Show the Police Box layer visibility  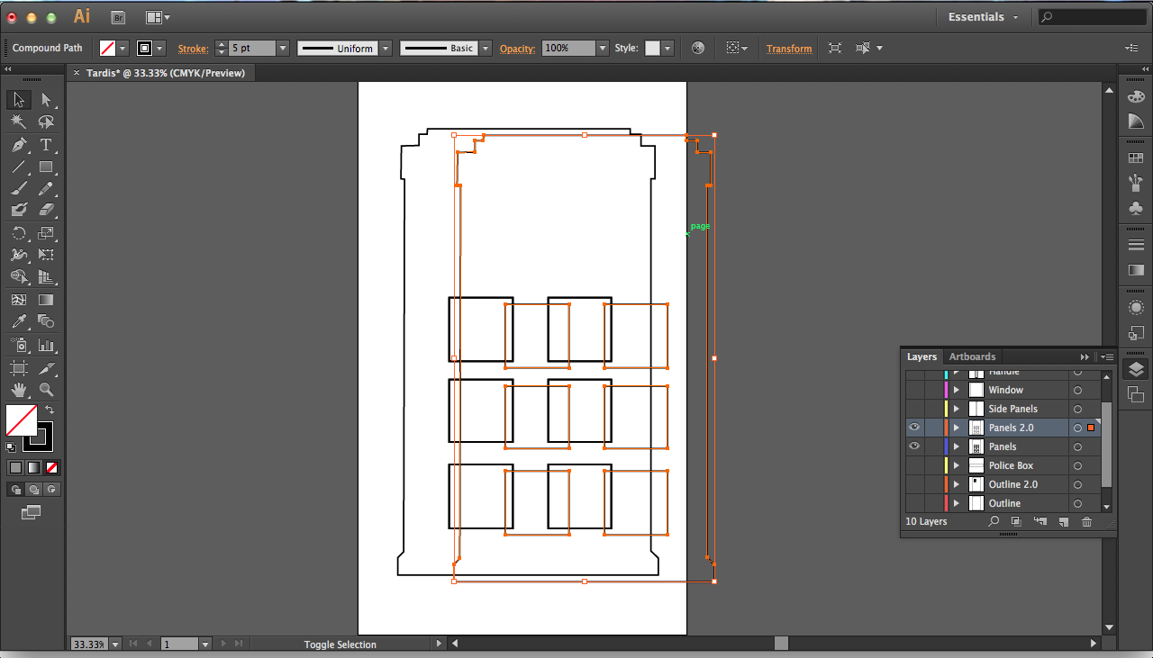coord(914,465)
